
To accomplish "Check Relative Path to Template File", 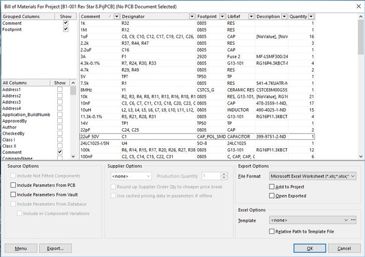I will pos(272,231).
